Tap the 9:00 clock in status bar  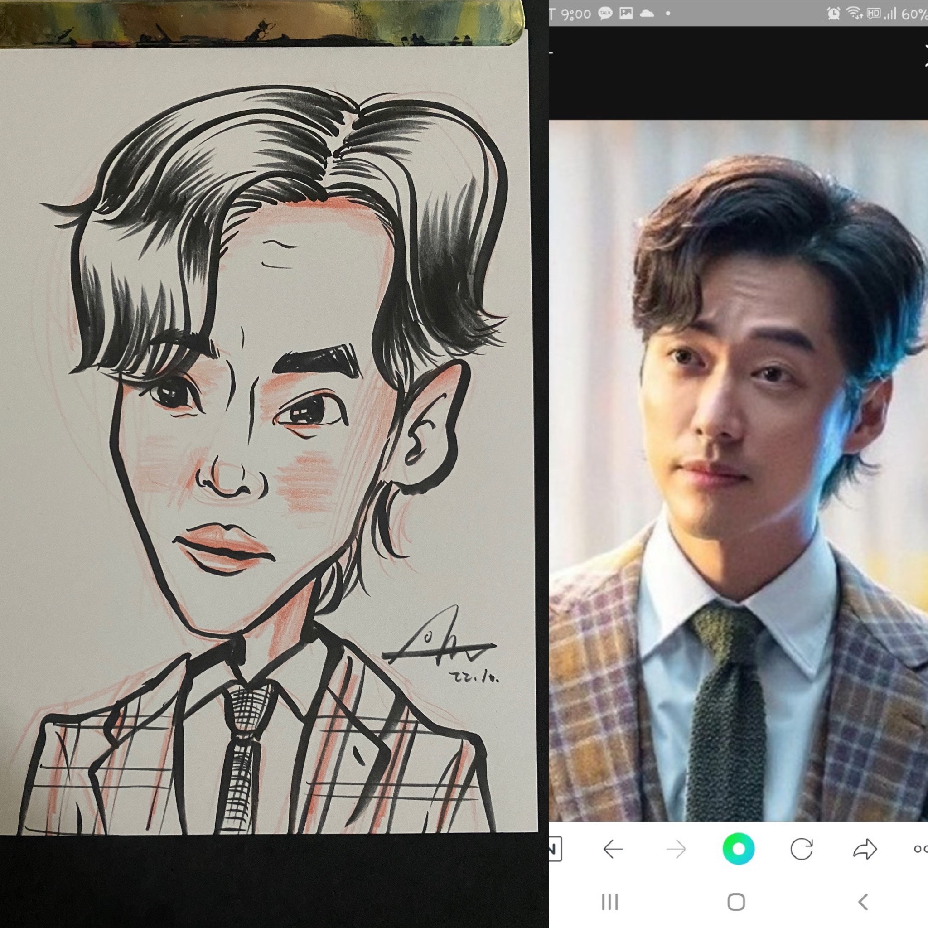pyautogui.click(x=575, y=14)
